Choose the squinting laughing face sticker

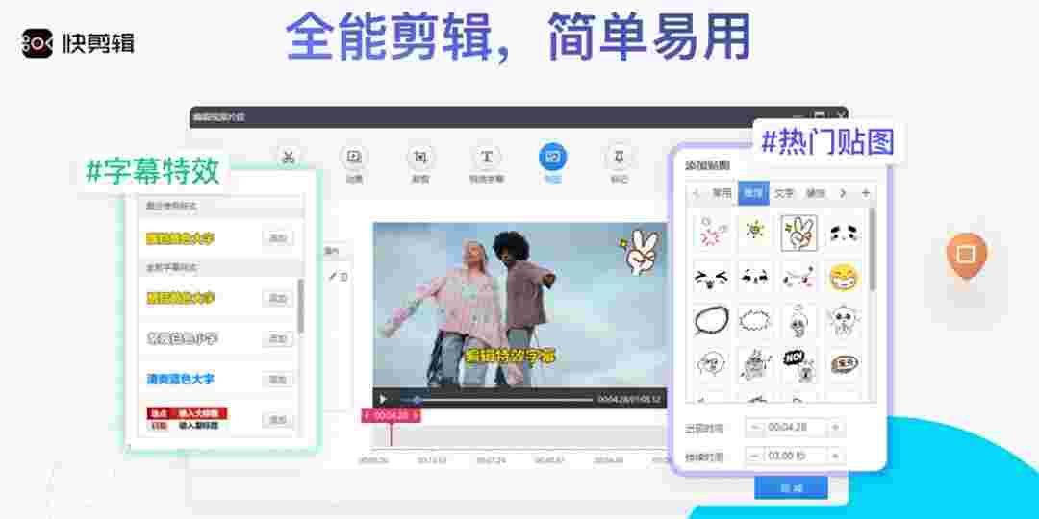[711, 279]
